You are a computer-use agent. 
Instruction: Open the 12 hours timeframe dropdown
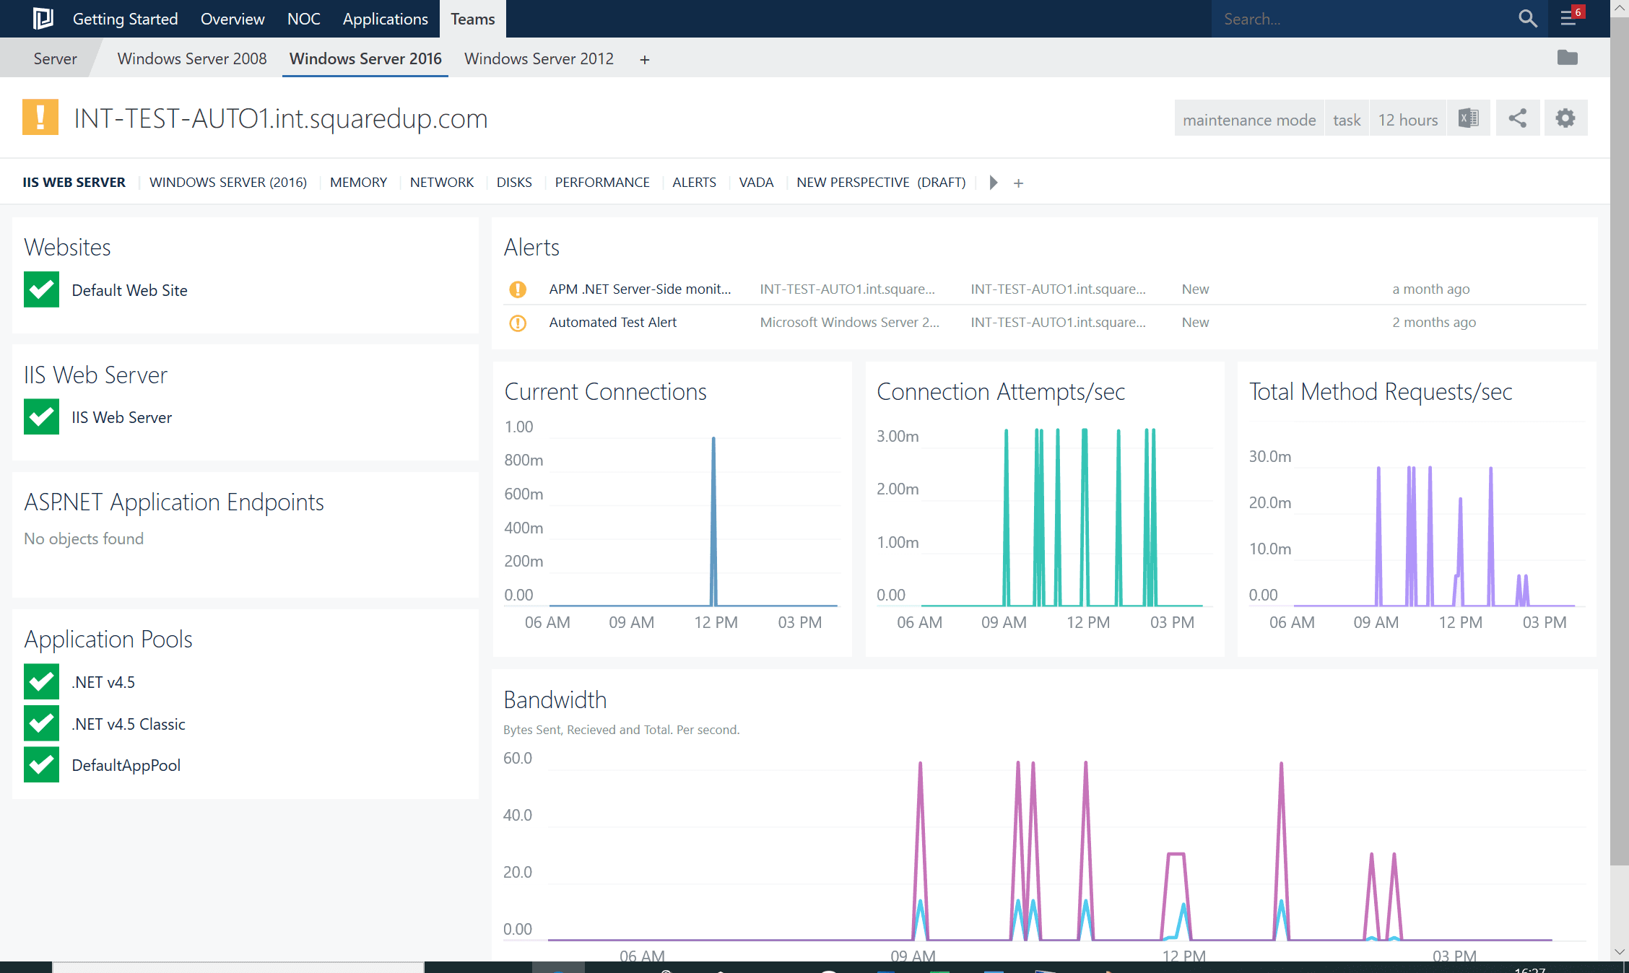[x=1407, y=120]
